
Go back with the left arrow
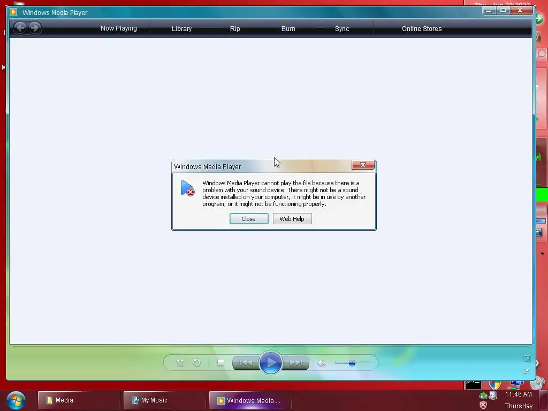(20, 28)
